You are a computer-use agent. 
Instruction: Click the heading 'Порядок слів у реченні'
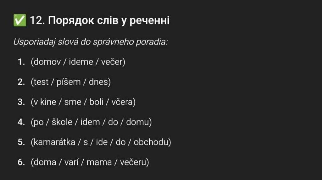tap(109, 21)
